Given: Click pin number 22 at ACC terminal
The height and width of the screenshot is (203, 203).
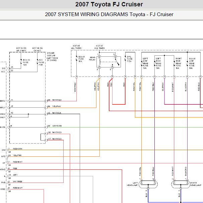Looking at the screenshot, I should [x=12, y=70].
